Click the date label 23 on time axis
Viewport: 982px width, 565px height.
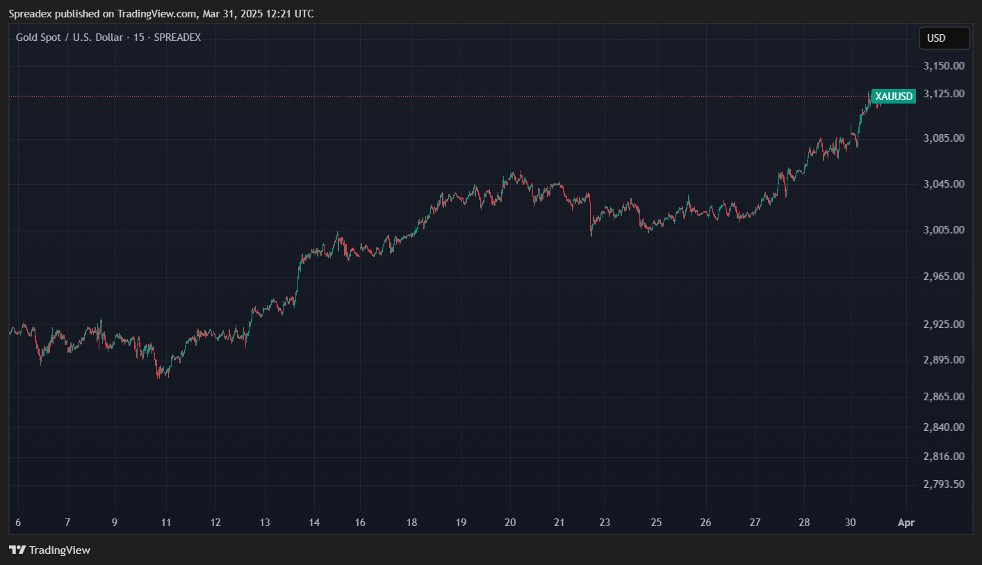click(x=605, y=523)
